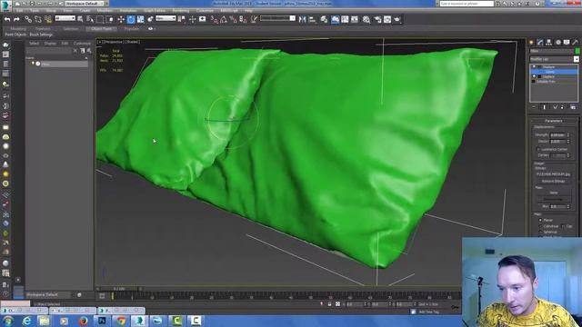This screenshot has width=582, height=327.
Task: Toggle the Spinner Snap button
Action: (243, 19)
